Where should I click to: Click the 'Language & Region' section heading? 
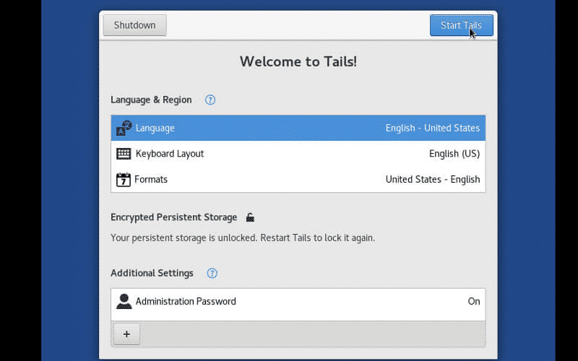(x=151, y=100)
